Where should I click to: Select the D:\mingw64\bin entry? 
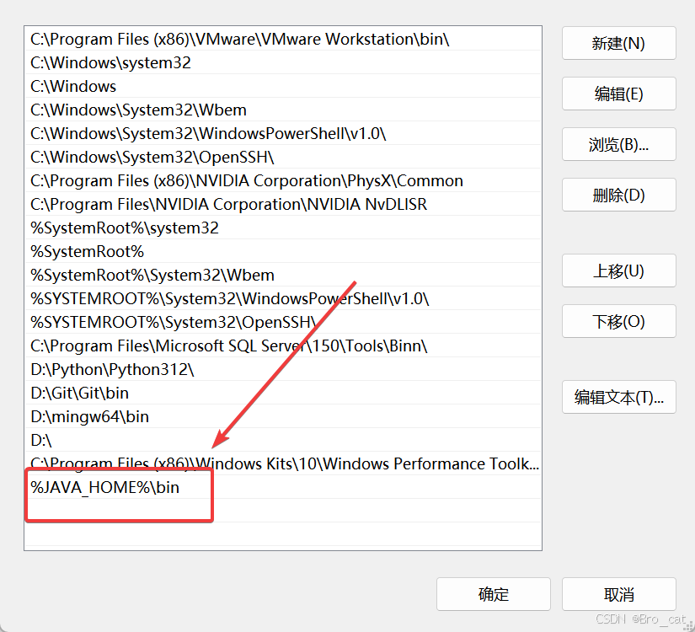click(x=283, y=416)
